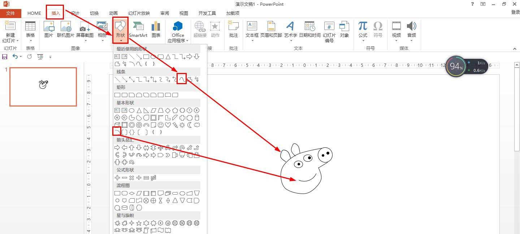520x234 pixels.
Task: Open the 动画 Animations tab
Action: tap(113, 13)
